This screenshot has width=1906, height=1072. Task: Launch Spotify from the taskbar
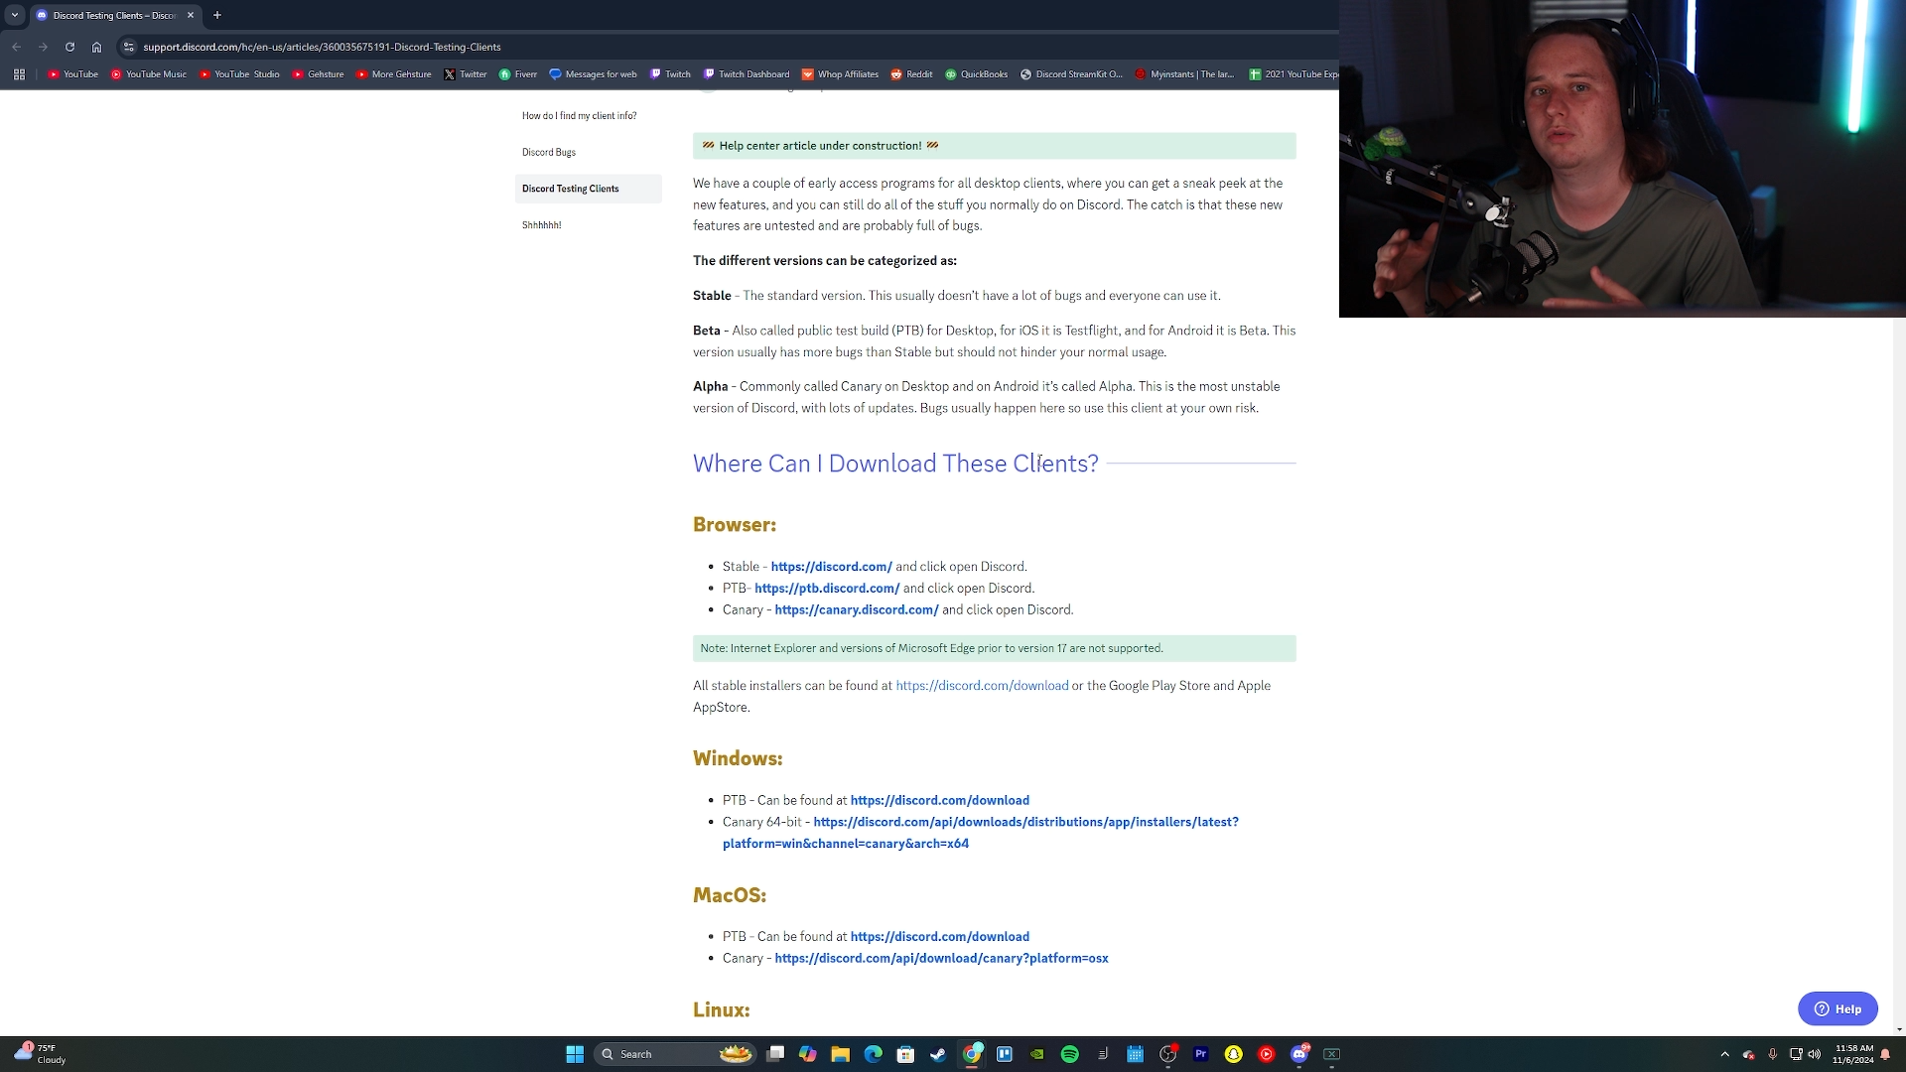click(1069, 1054)
